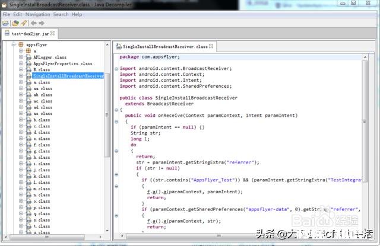Close the SingleInstallBroadcastReceiver.class editor tab

pos(211,46)
